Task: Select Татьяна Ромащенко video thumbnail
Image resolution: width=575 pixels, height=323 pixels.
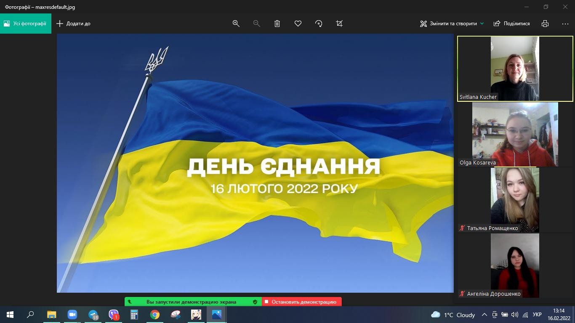Action: (515, 200)
